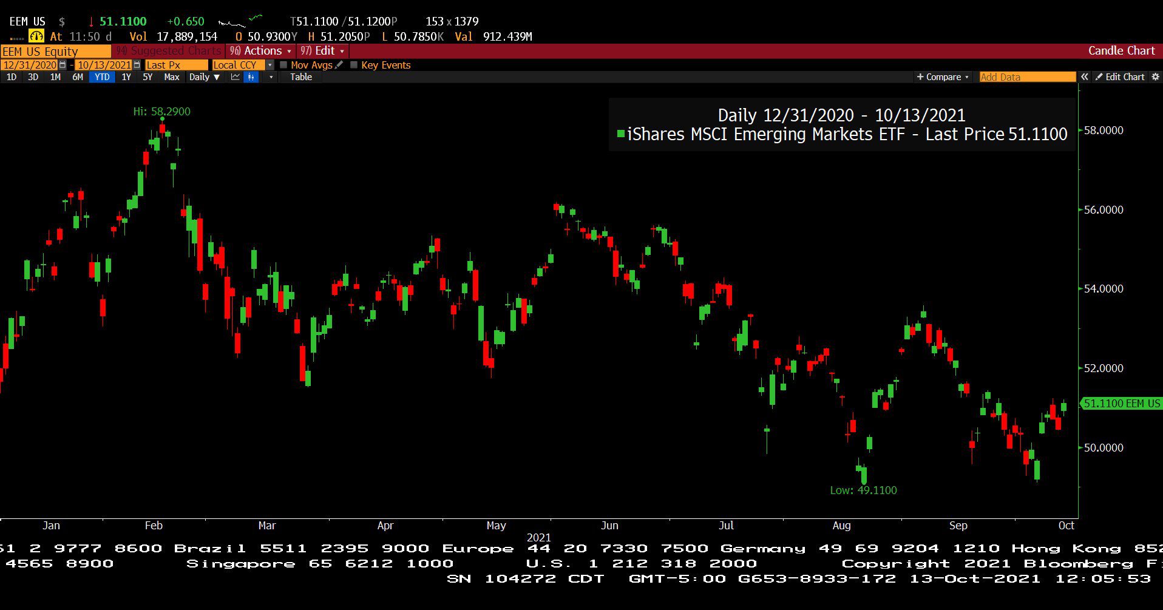Open the Edit dropdown menu
The image size is (1163, 610).
click(x=322, y=51)
